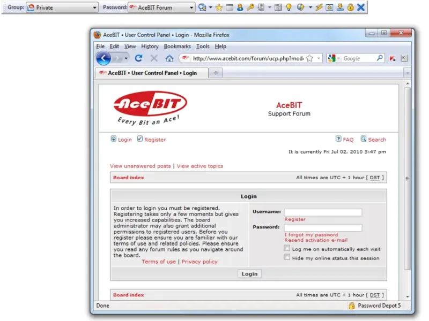Click the yellow star favorites icon
This screenshot has height=321, width=429.
[x=219, y=7]
